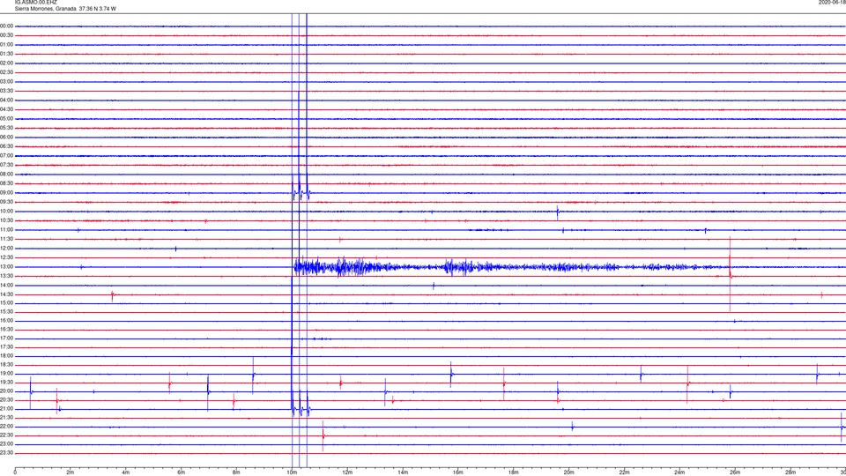
Task: Click the 28m axis tick label
Action: 790,472
